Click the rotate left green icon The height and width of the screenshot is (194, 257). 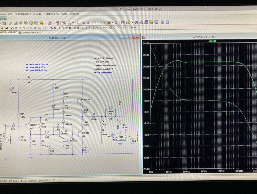pos(21,23)
